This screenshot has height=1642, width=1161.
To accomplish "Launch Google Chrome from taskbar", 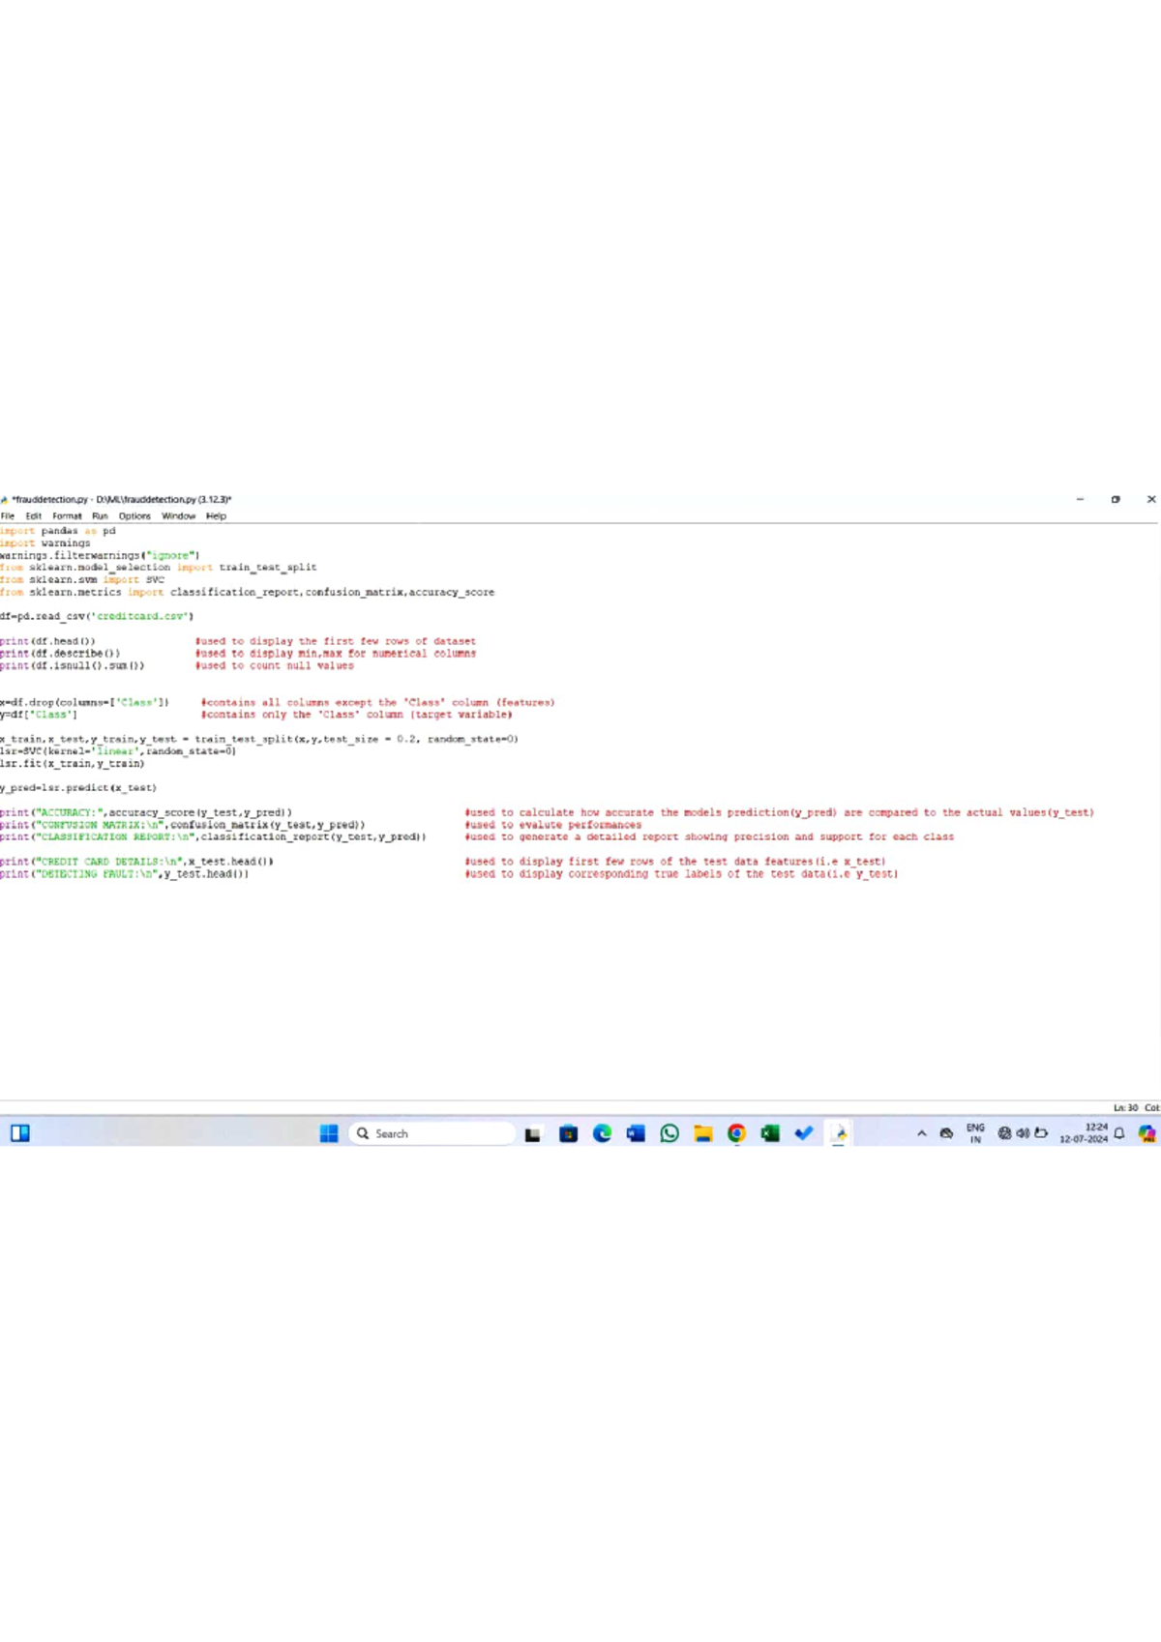I will pyautogui.click(x=736, y=1133).
